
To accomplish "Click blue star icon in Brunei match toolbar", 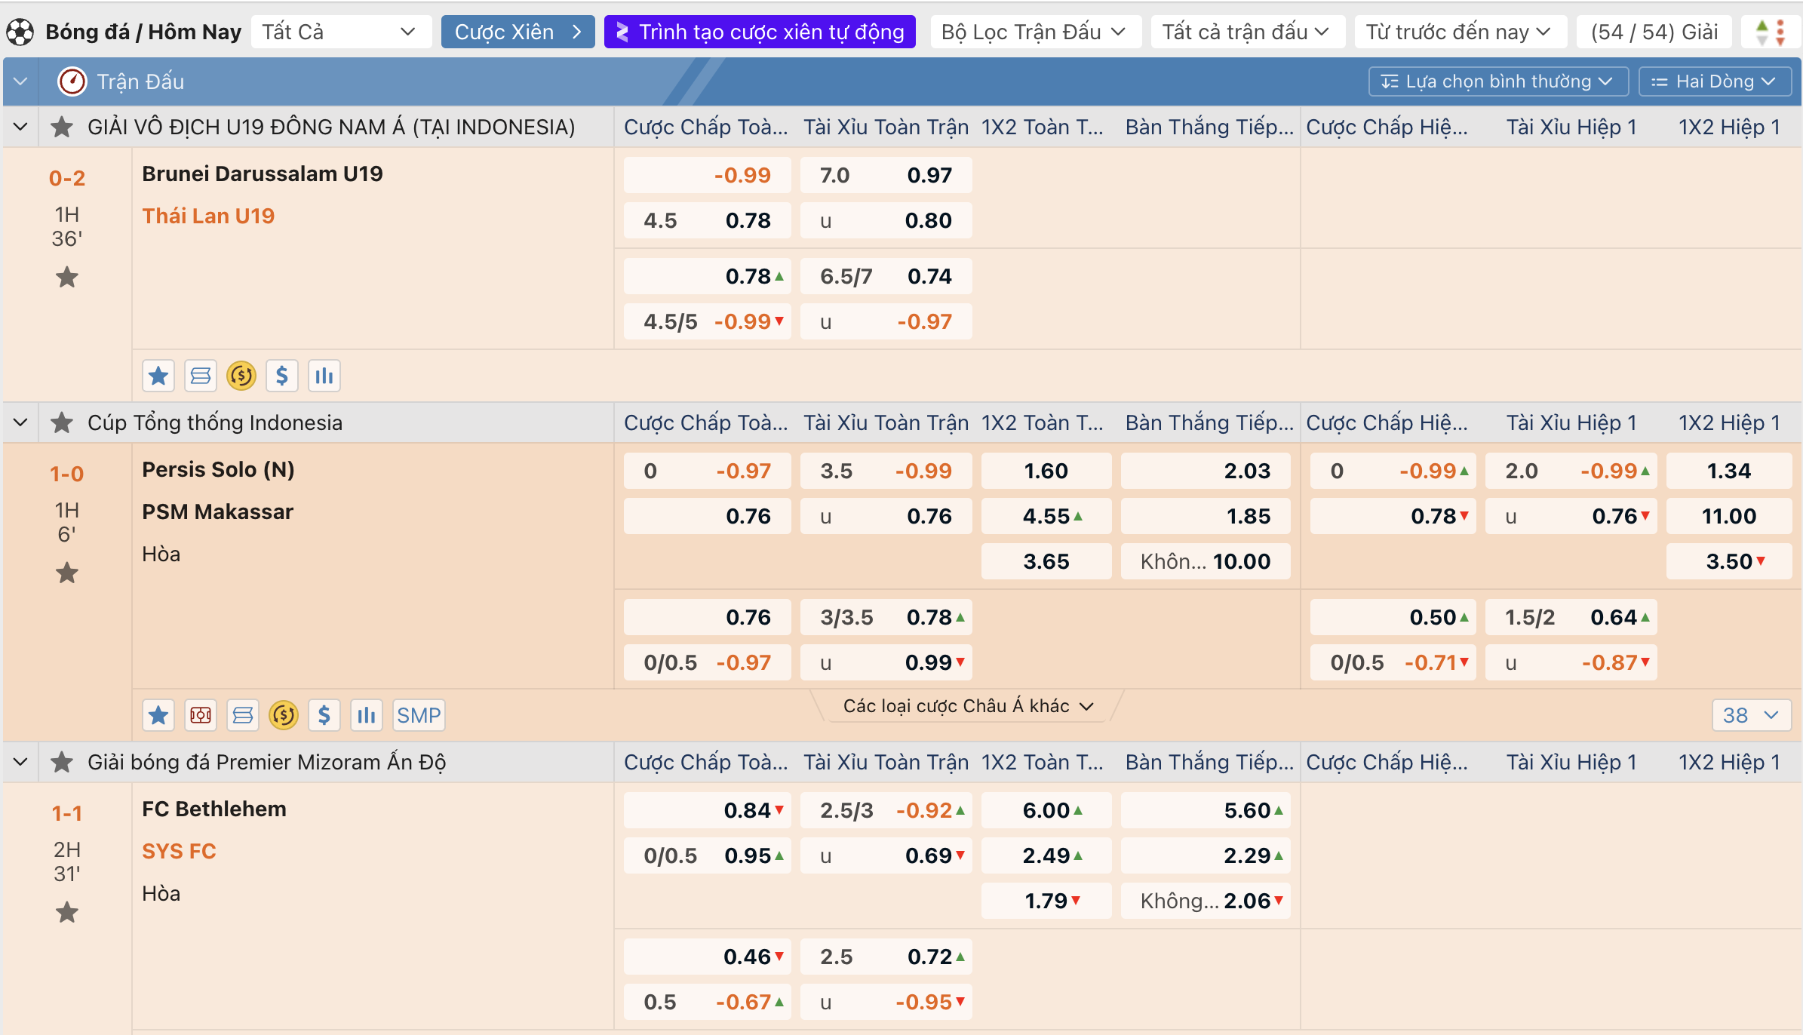I will (x=158, y=376).
